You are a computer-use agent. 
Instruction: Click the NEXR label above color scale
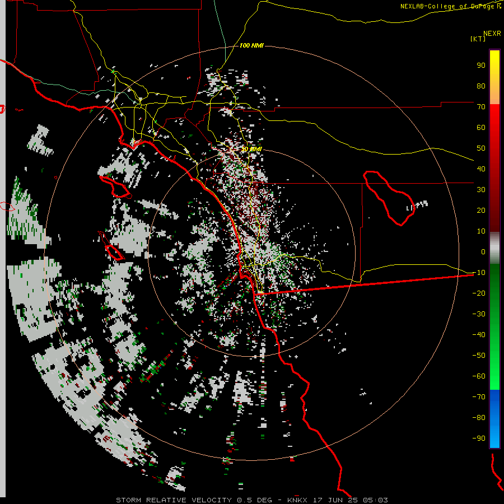[492, 34]
